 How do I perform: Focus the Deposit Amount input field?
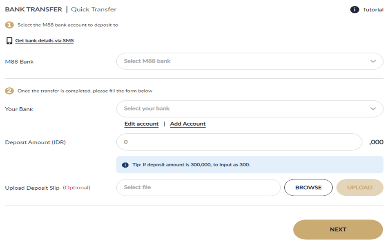point(239,142)
